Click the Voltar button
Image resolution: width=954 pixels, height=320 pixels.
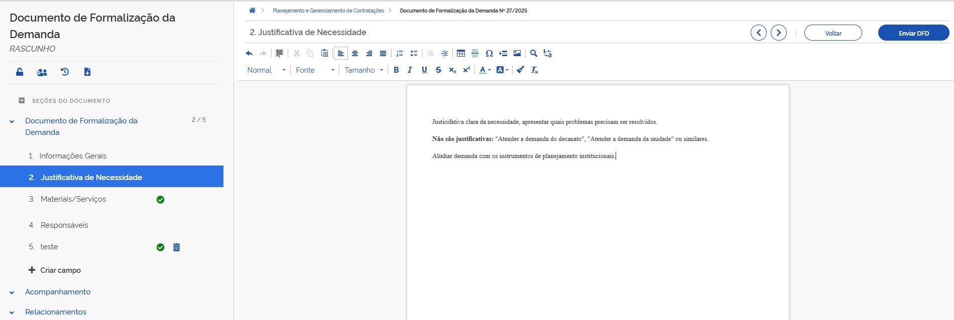tap(833, 33)
